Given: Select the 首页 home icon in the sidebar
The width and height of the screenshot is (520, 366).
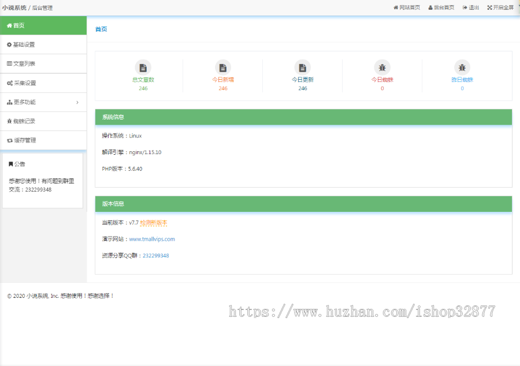Looking at the screenshot, I should point(9,26).
